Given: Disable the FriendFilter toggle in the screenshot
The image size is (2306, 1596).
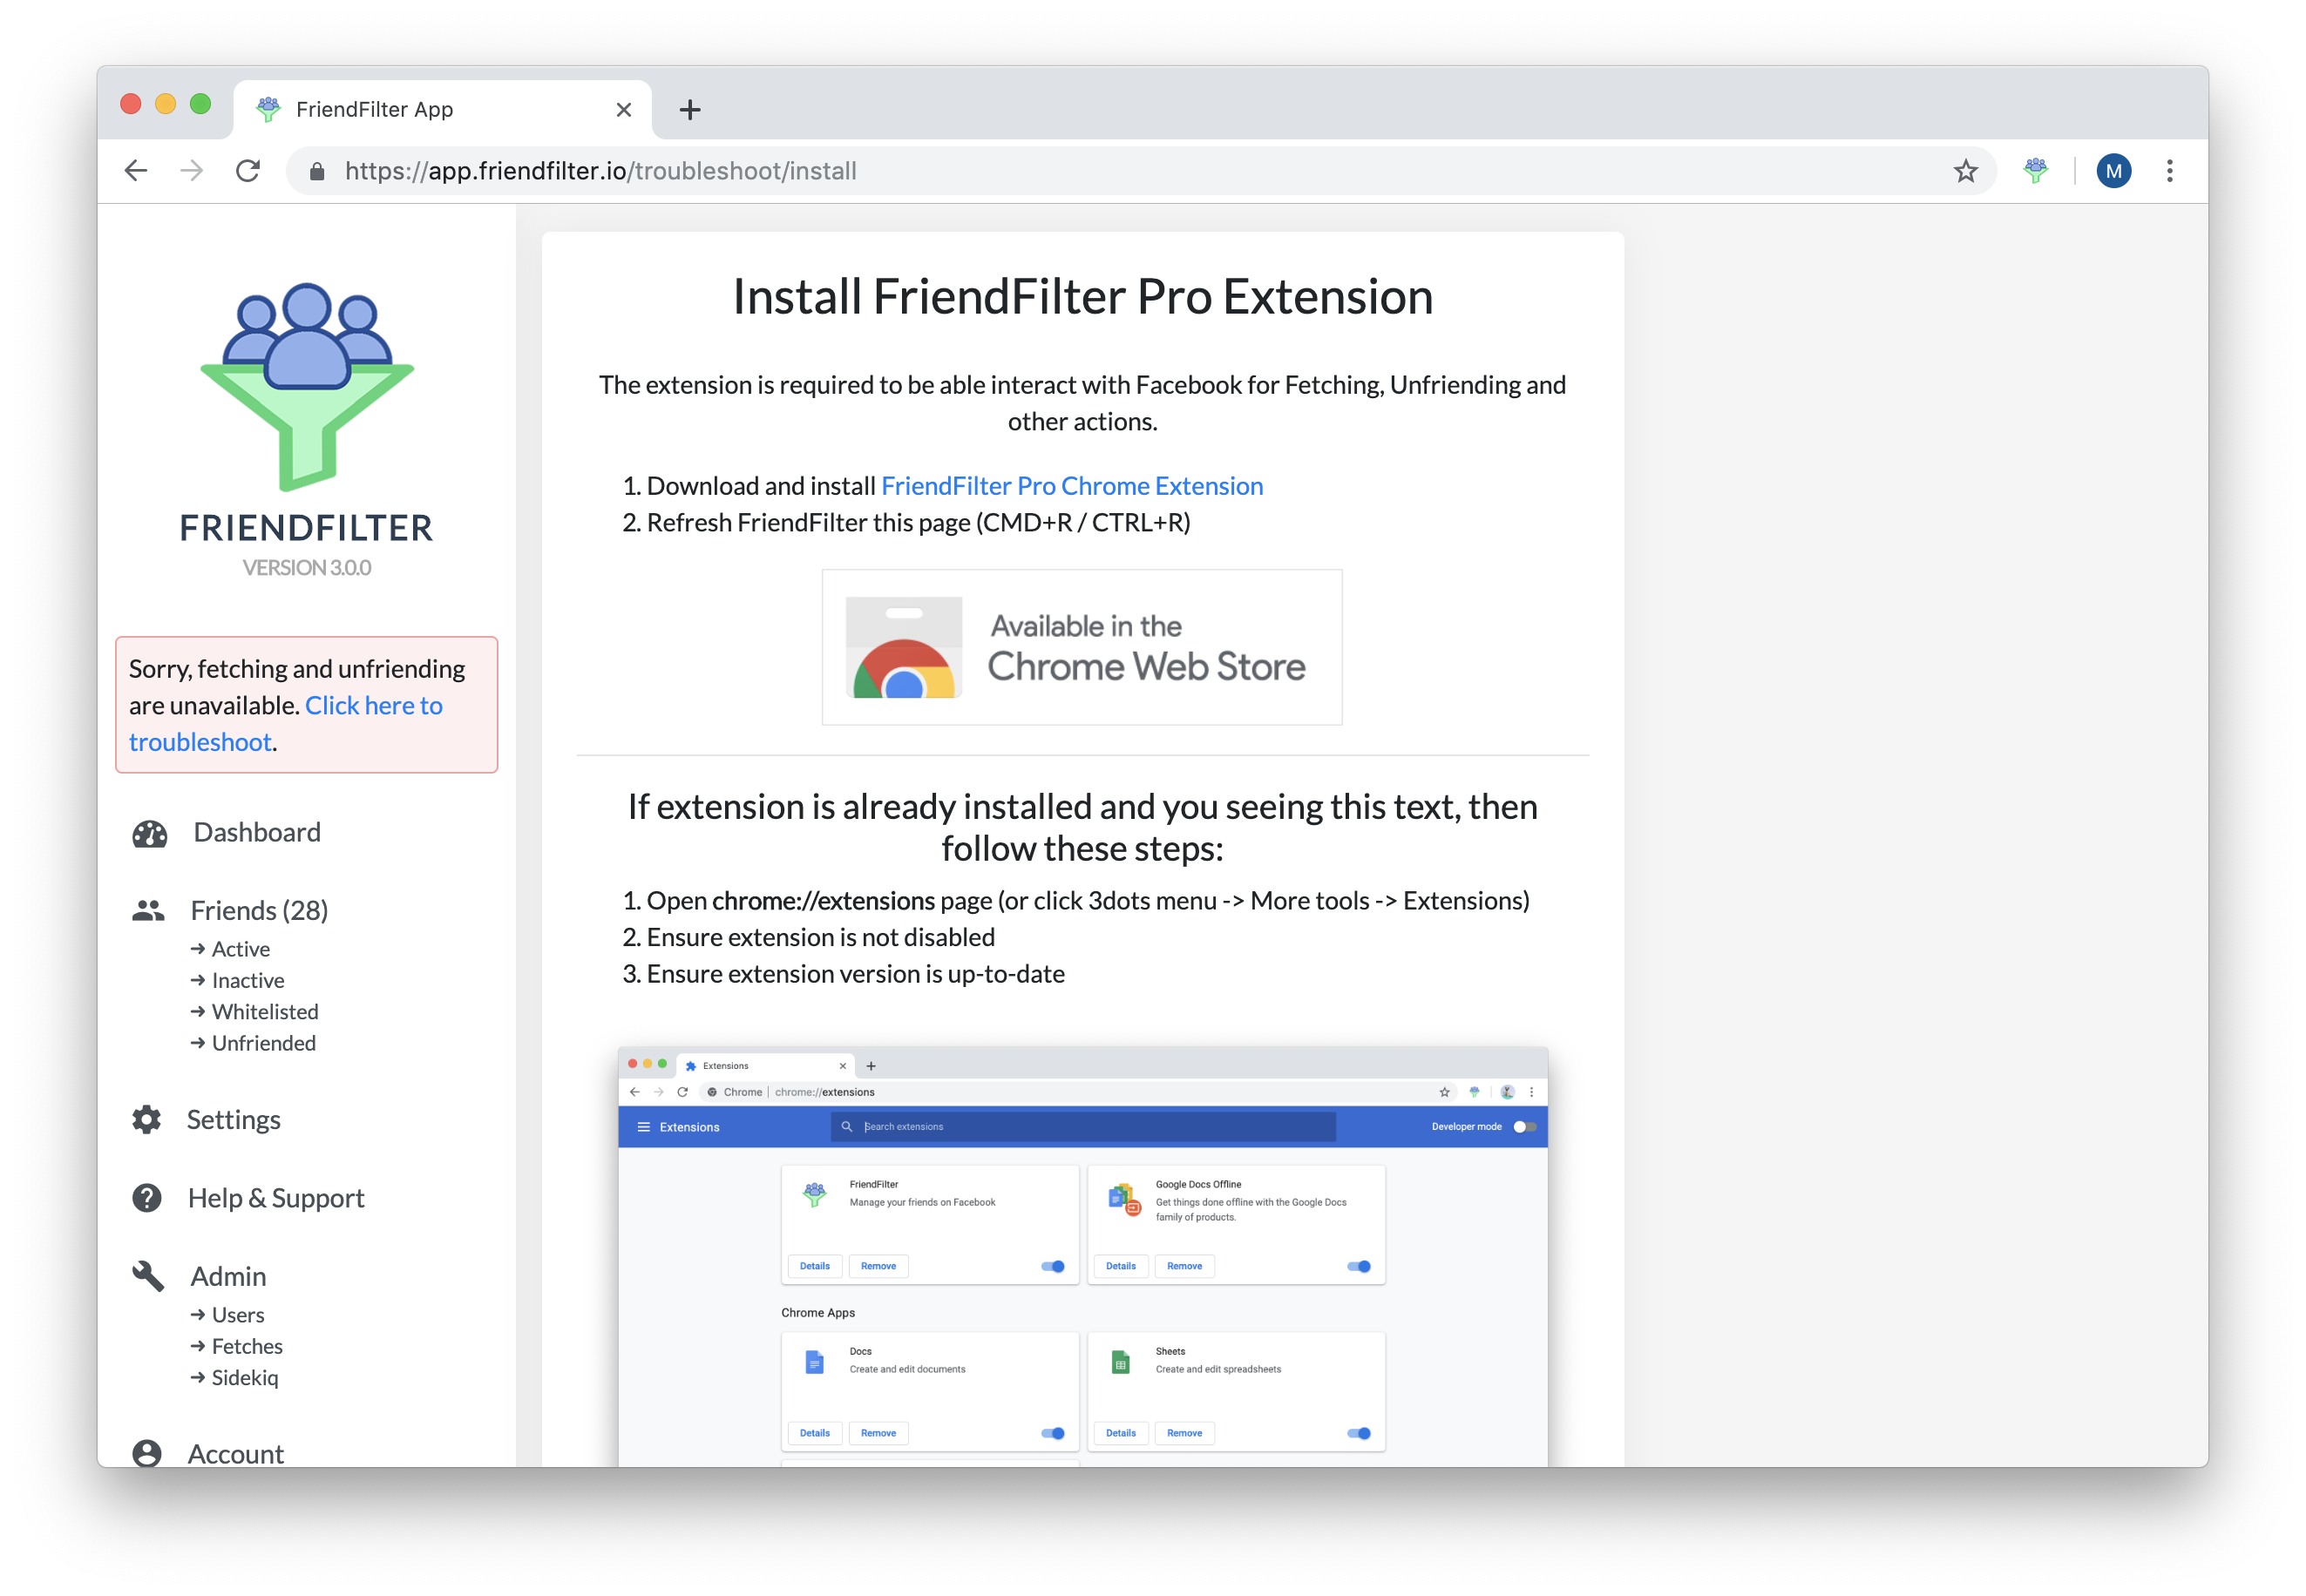Looking at the screenshot, I should [x=1053, y=1266].
